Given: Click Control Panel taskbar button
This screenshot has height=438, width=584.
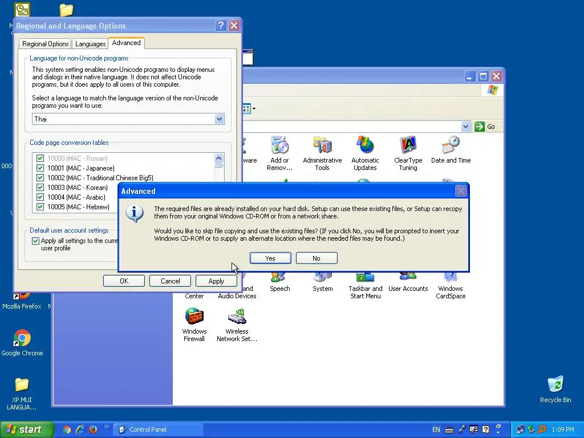Looking at the screenshot, I should [159, 429].
